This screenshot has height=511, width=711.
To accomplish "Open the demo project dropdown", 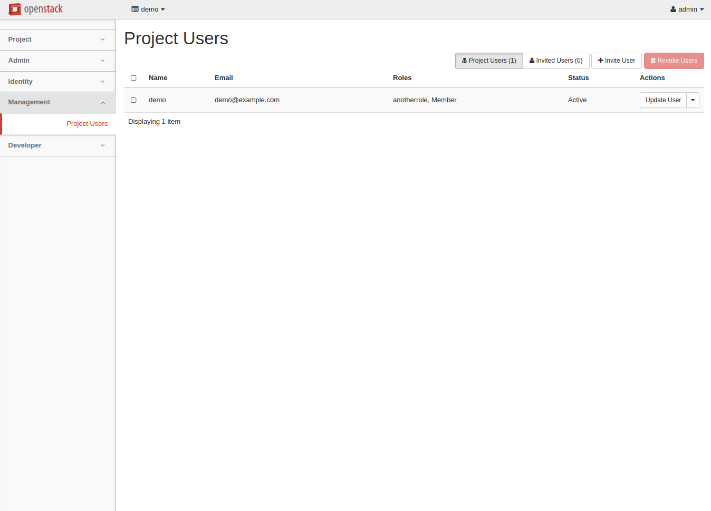I will click(148, 9).
